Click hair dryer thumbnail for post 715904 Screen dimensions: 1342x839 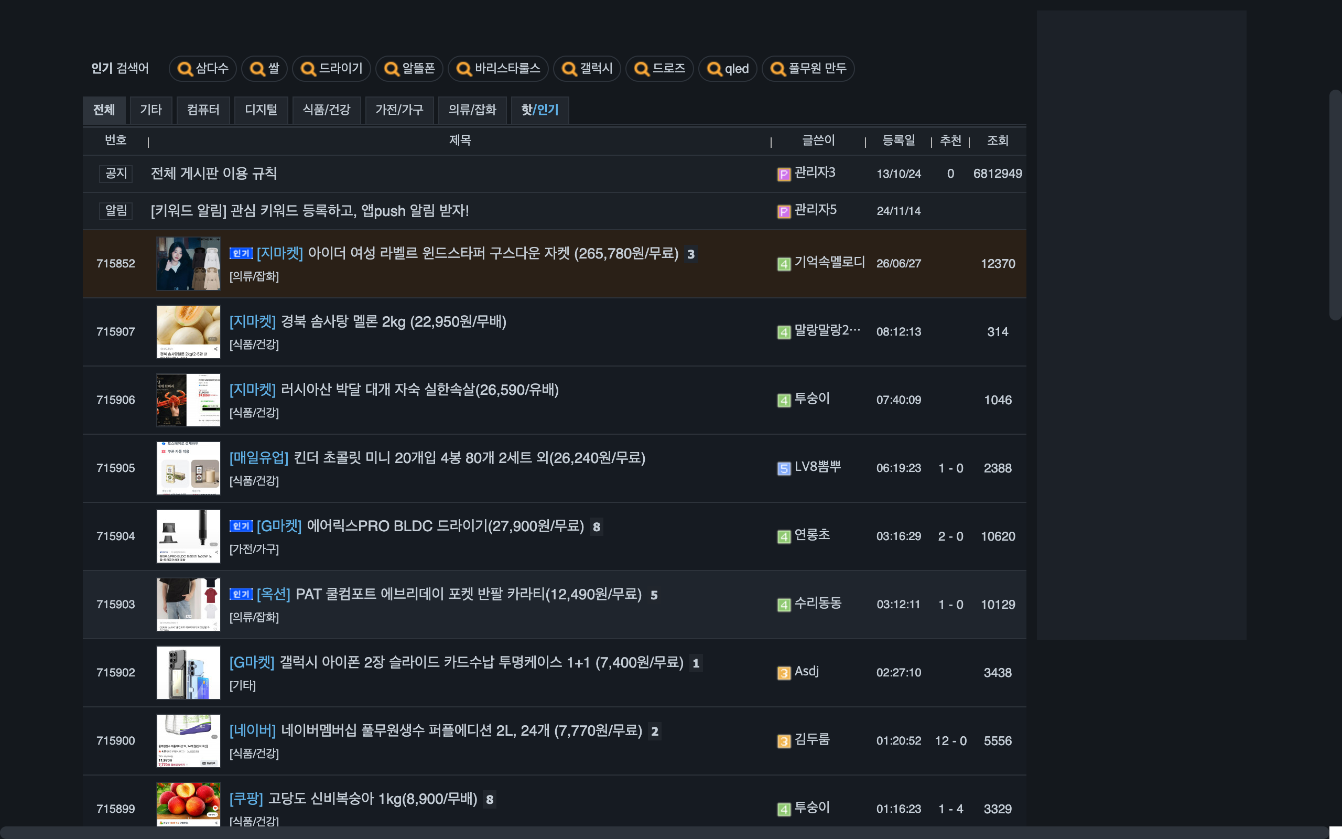[189, 536]
